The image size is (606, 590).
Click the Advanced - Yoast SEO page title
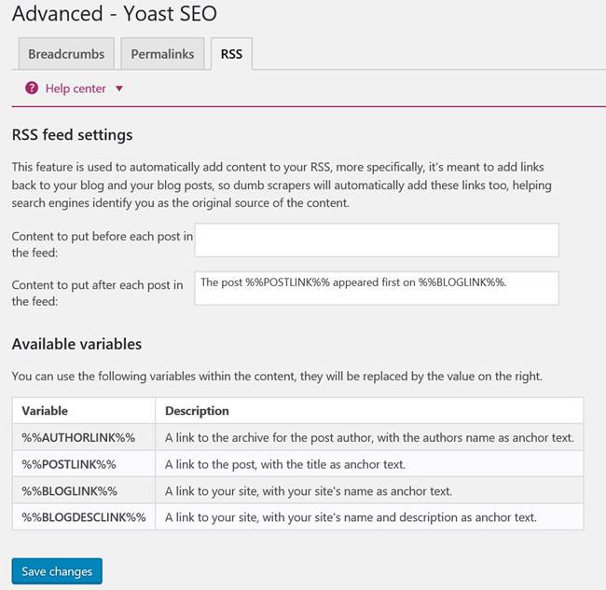coord(115,13)
